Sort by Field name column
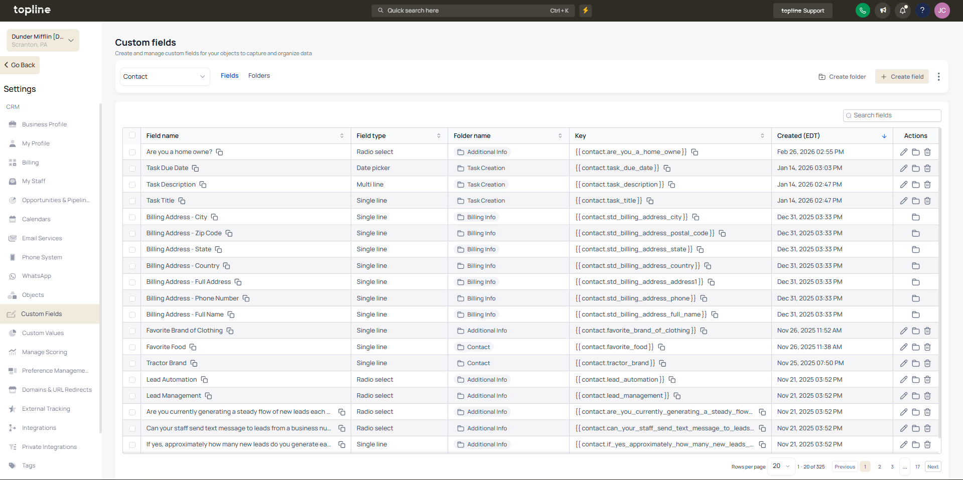The height and width of the screenshot is (480, 963). click(342, 136)
